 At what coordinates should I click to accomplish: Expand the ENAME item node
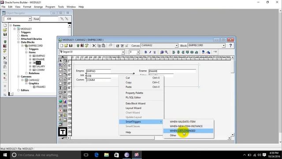[30, 59]
